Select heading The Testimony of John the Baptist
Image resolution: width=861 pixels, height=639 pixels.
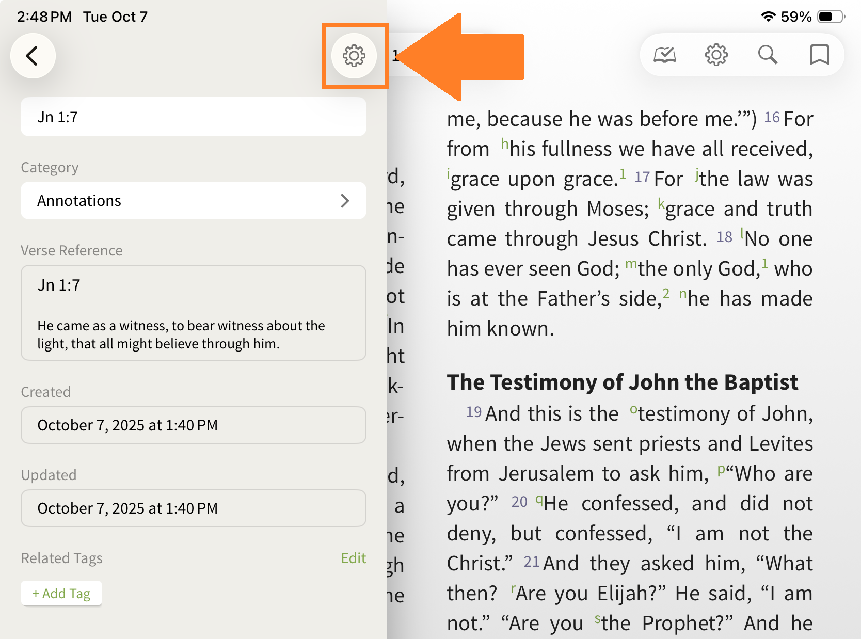622,382
